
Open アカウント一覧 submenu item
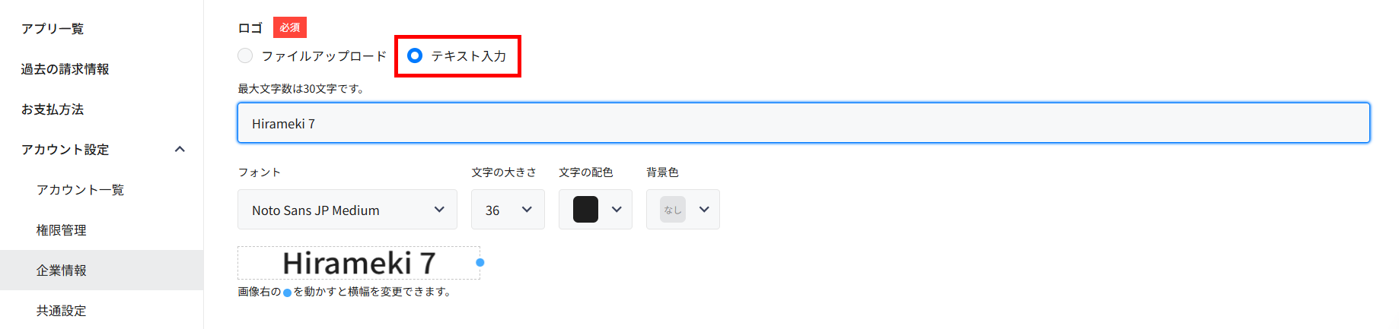(80, 190)
